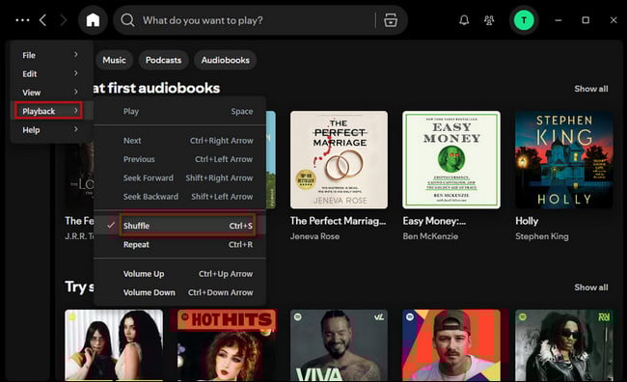
Task: Toggle the Shuffle option
Action: point(180,226)
